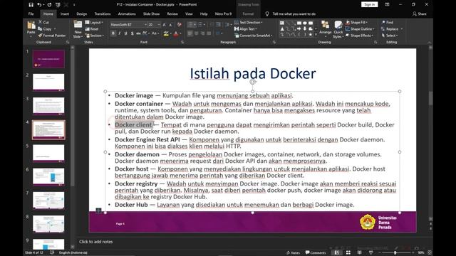Image resolution: width=456 pixels, height=256 pixels.
Task: Expand the Layout dropdown
Action: click(x=94, y=22)
